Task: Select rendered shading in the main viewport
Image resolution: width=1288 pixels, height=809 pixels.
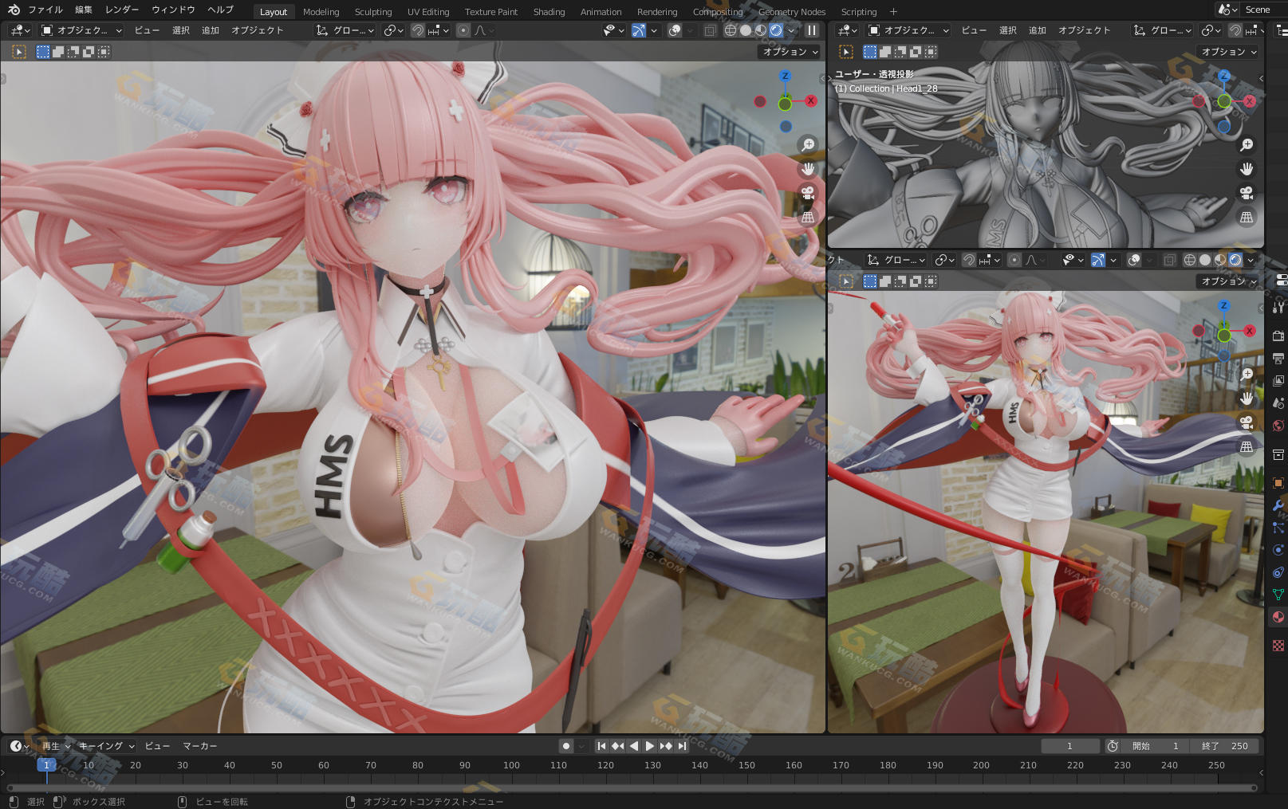Action: pos(776,30)
